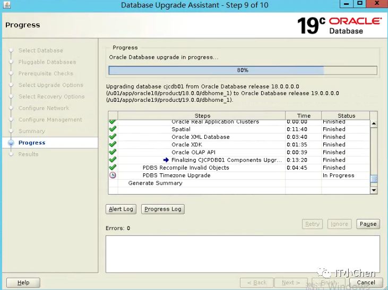Click blue arrow next to Finalizing CJCPDB01

point(166,160)
